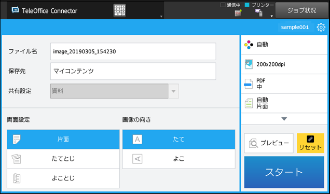Select よことじ duplex binding option
The height and width of the screenshot is (194, 330).
coord(63,178)
